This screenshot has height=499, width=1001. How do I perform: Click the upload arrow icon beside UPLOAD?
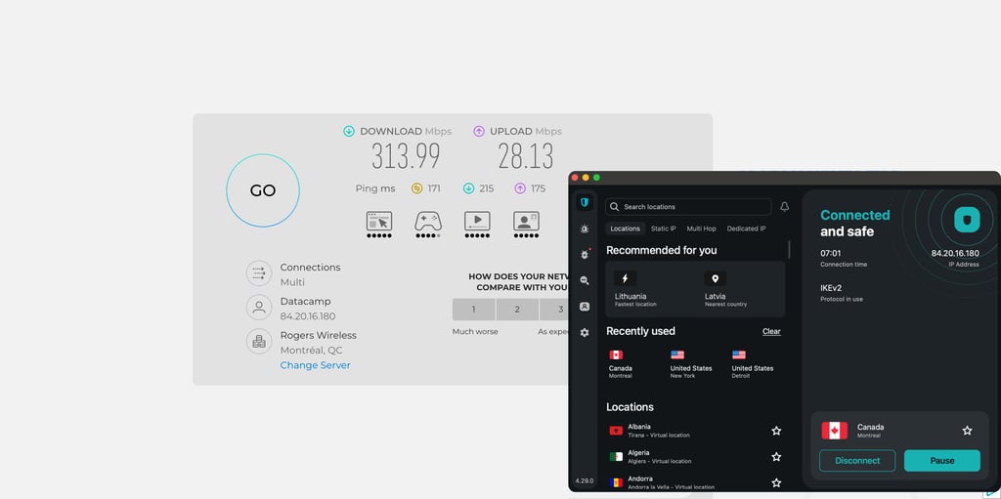coord(479,132)
